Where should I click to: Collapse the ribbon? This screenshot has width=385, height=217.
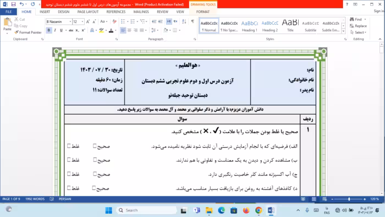(380, 39)
